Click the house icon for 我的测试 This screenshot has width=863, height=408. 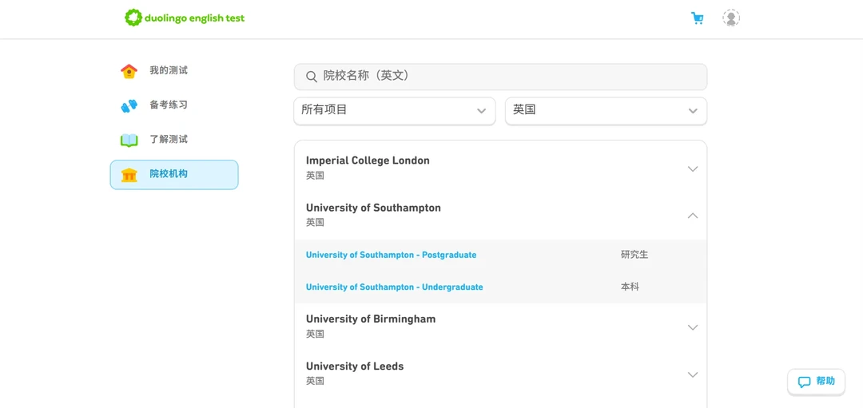pyautogui.click(x=129, y=71)
